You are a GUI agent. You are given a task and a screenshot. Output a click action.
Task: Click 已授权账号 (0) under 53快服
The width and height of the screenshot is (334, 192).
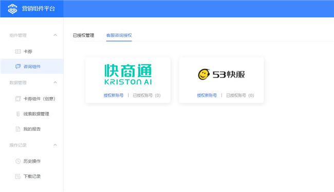click(240, 95)
